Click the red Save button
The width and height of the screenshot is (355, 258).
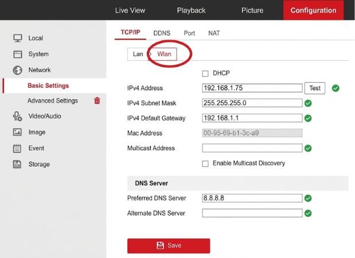169,245
